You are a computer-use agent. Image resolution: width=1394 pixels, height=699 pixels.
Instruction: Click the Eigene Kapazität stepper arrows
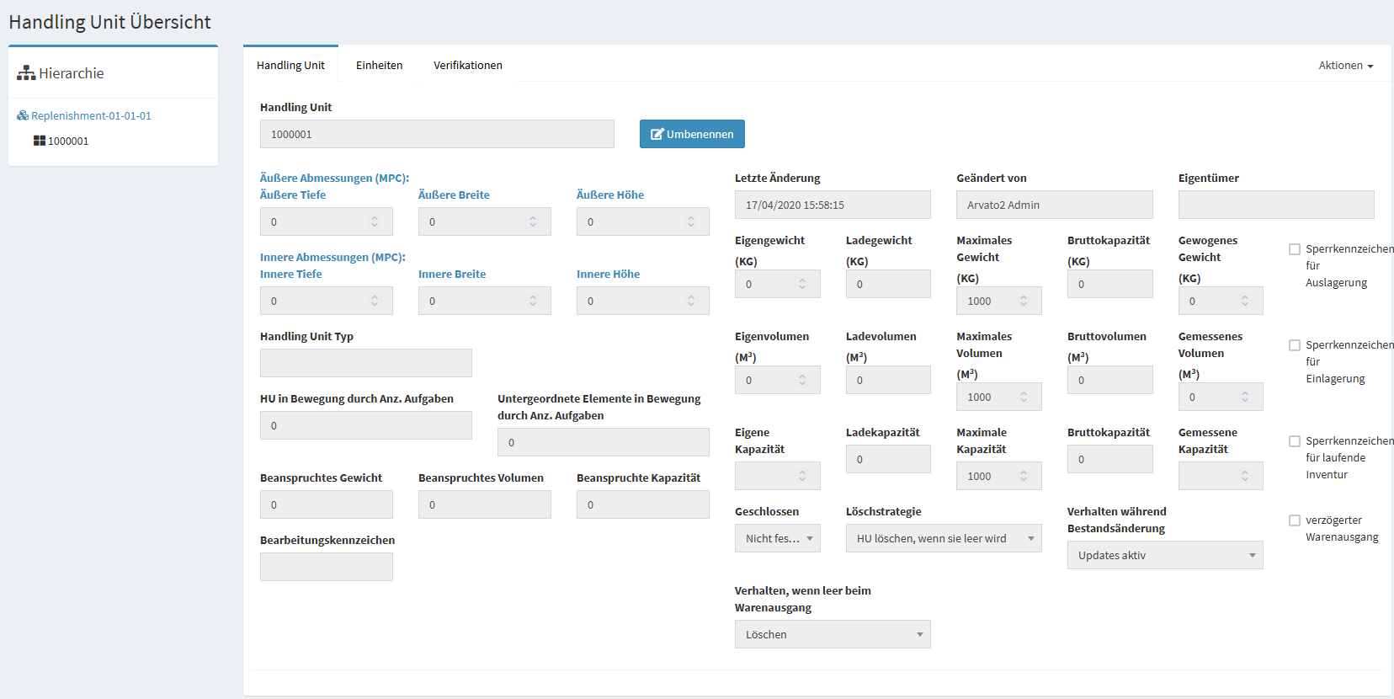pos(802,476)
